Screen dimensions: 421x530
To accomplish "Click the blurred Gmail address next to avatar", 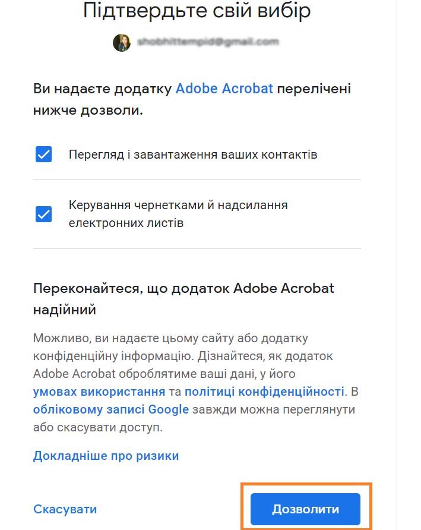I will coord(208,43).
